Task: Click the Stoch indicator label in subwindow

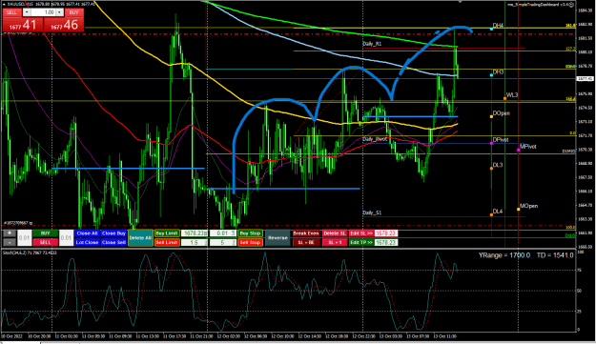Action: (x=30, y=253)
